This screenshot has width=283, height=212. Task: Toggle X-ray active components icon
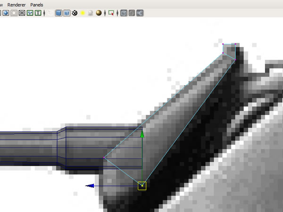click(x=132, y=13)
